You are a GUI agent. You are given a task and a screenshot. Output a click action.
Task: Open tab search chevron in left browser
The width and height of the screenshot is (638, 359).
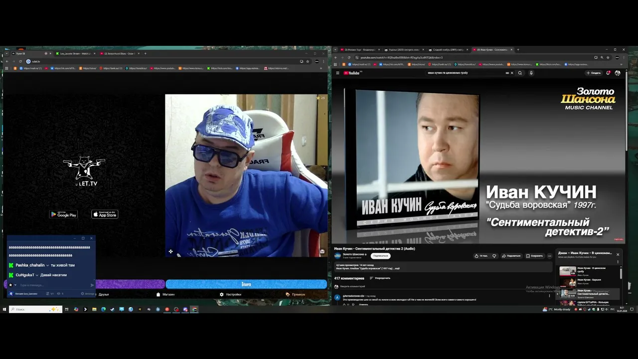click(x=6, y=53)
